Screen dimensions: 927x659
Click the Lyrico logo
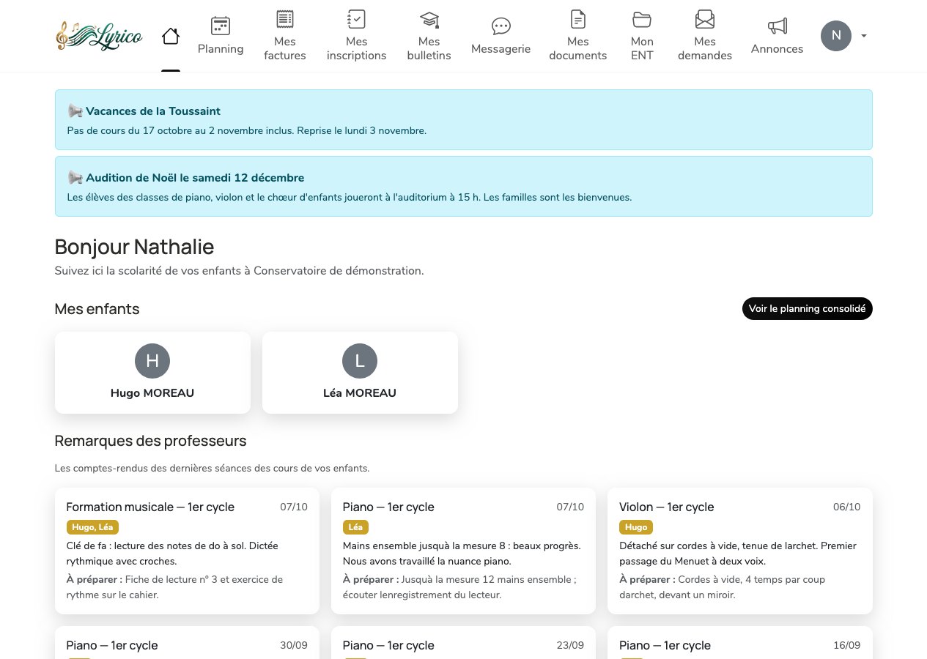point(99,35)
